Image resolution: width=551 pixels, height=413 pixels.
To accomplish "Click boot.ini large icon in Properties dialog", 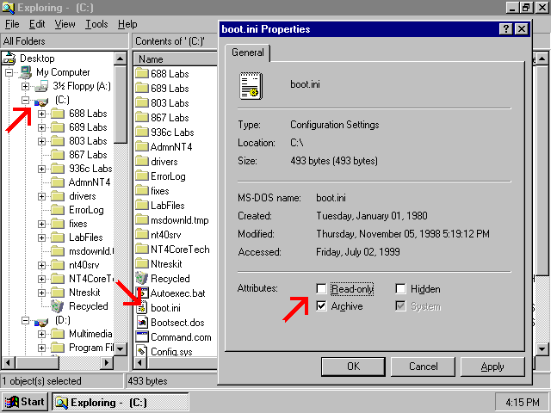I will [251, 86].
